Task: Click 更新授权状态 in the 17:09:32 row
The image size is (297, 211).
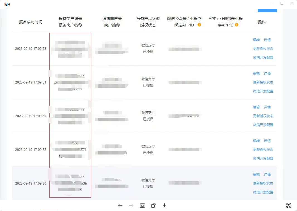Action: [263, 150]
